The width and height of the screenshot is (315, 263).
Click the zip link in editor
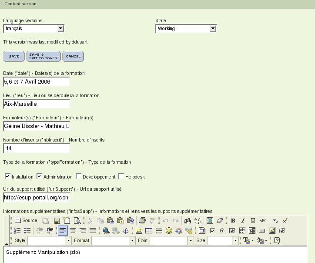(75, 253)
